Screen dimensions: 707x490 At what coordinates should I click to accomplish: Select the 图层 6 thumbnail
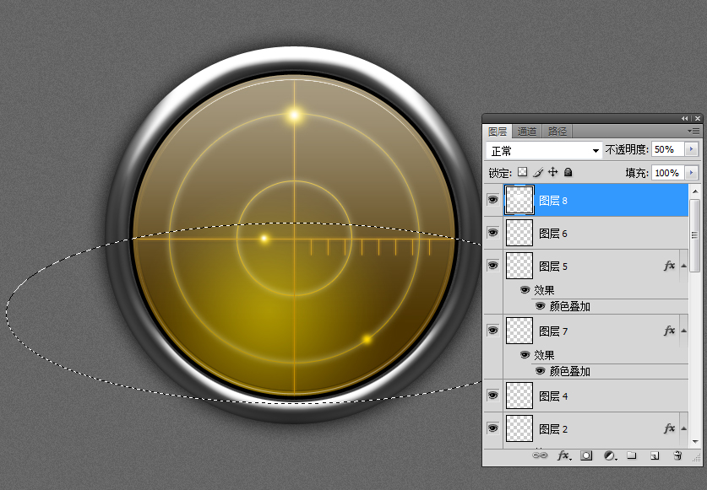[519, 233]
